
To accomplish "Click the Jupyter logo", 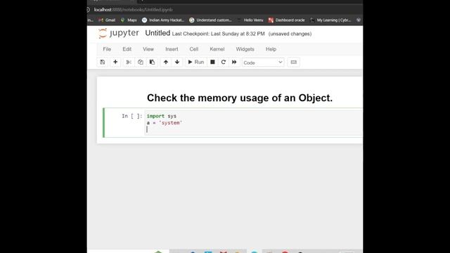I will pyautogui.click(x=118, y=33).
